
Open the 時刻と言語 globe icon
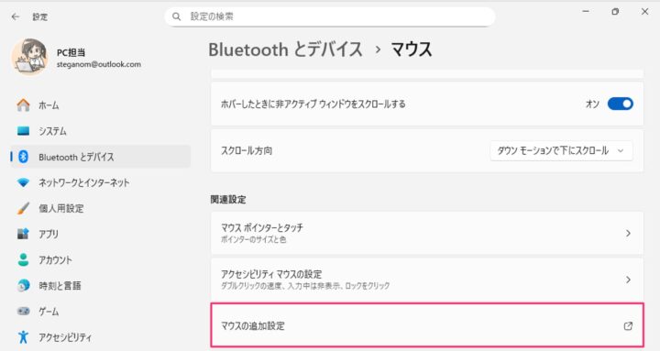[23, 285]
